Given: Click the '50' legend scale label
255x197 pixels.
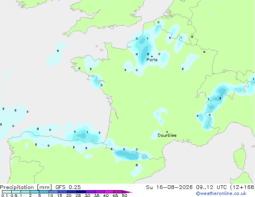Looking at the screenshot, I should coord(124,195).
